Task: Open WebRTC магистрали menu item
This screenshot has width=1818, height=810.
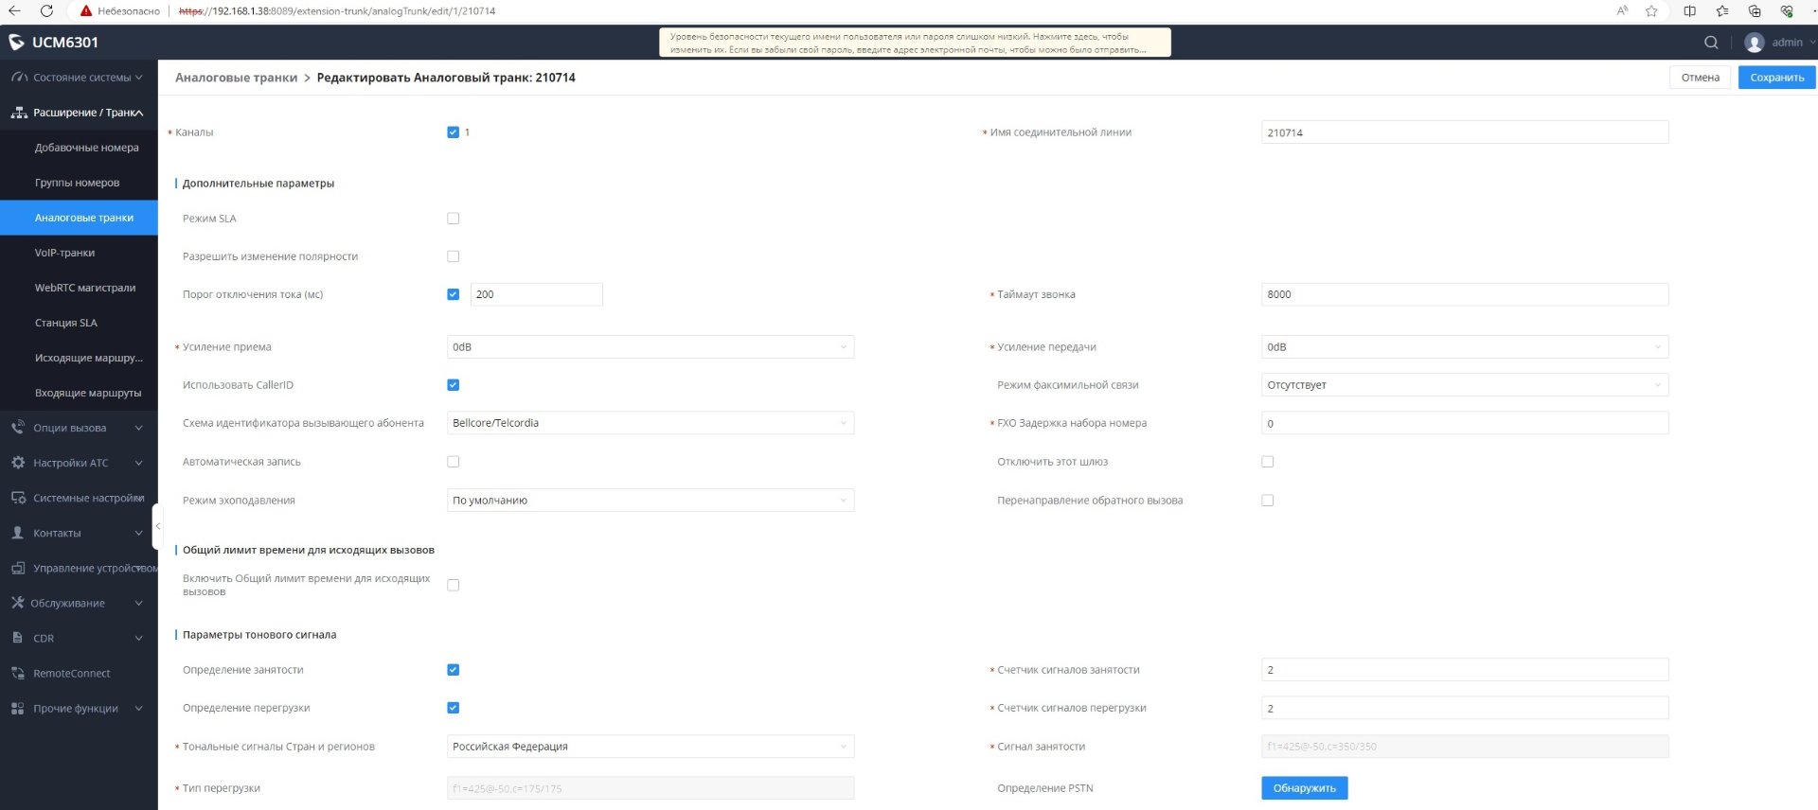Action: click(79, 288)
